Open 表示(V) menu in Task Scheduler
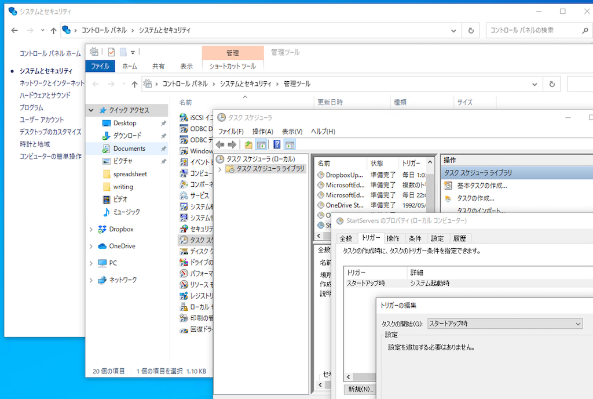Screen dimensions: 593x399 (292, 132)
